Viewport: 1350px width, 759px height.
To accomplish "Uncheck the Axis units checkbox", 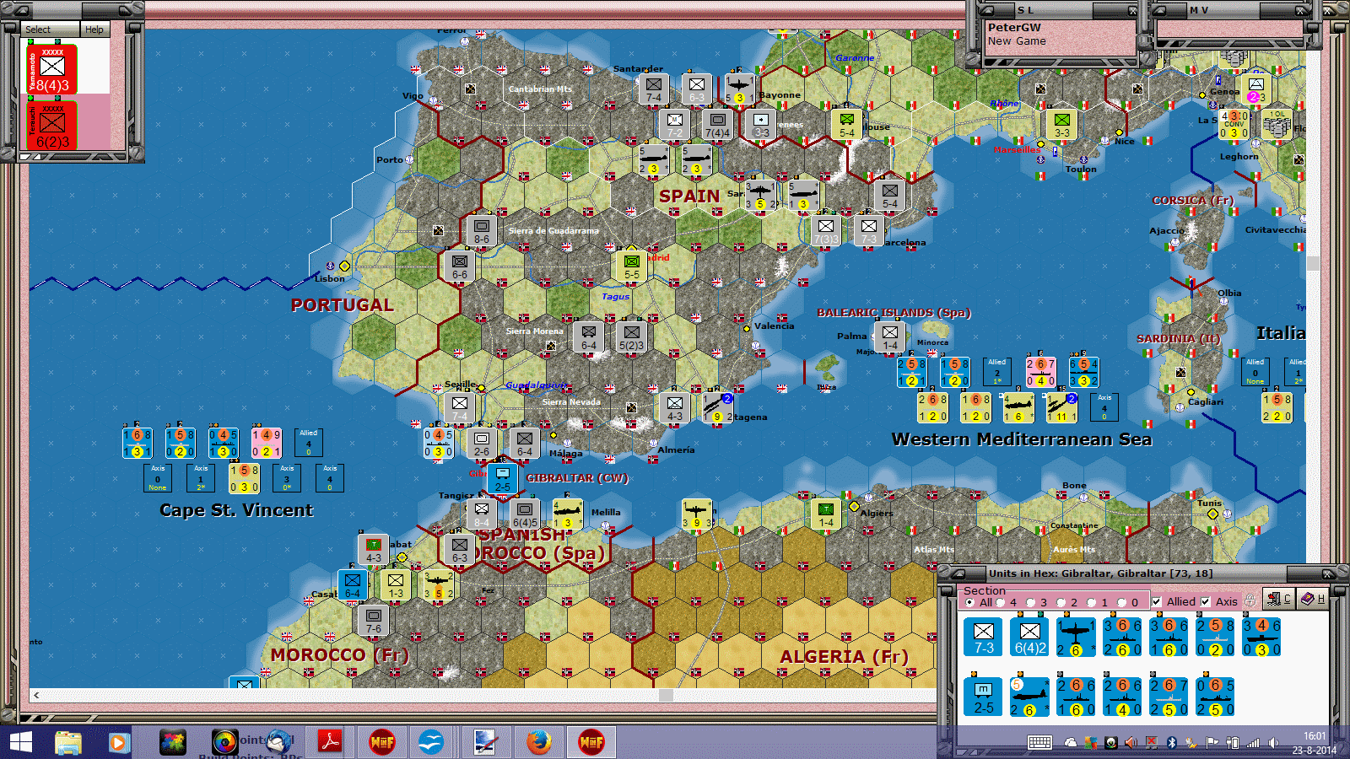I will pos(1204,601).
